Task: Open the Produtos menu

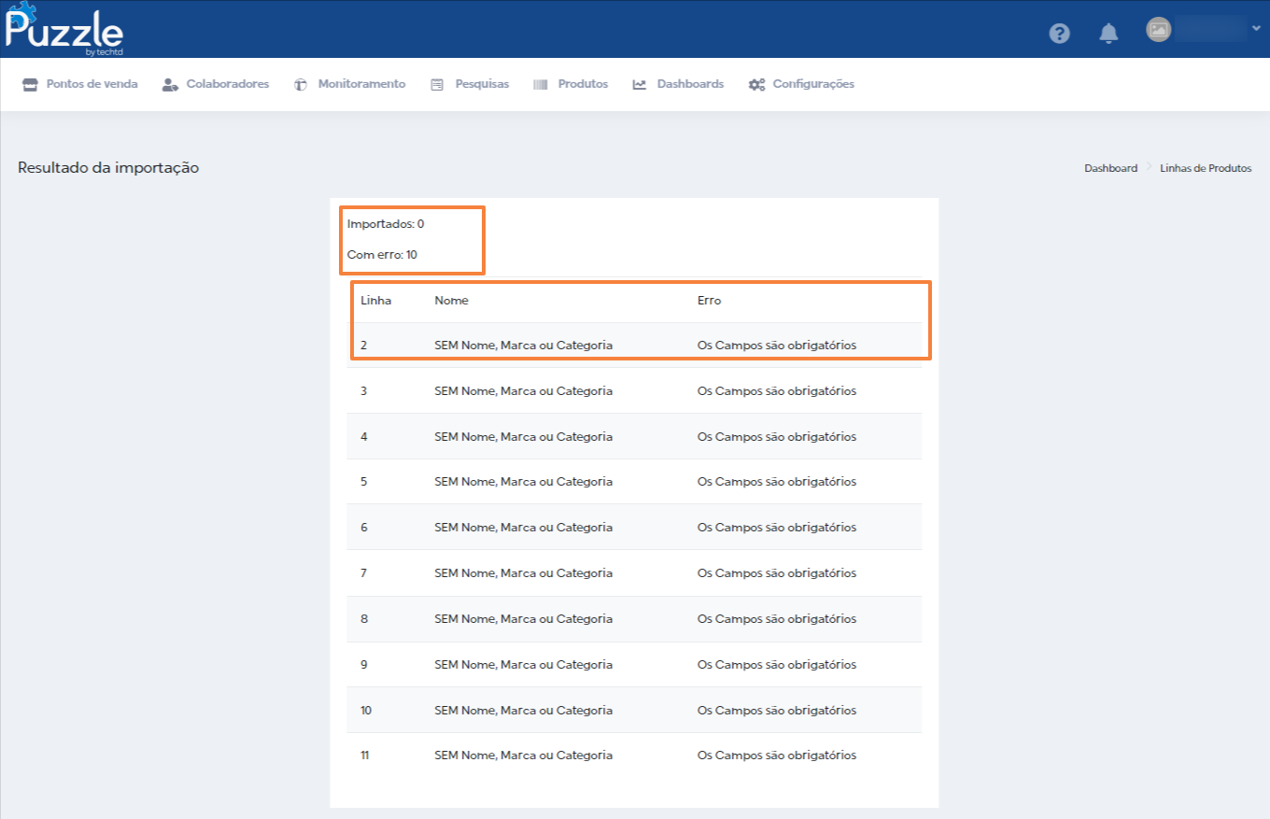Action: pyautogui.click(x=583, y=84)
